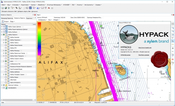Uncheck the Файлы Проектных Галсов checkbox
Image resolution: width=175 pixels, height=106 pixels.
point(6,53)
